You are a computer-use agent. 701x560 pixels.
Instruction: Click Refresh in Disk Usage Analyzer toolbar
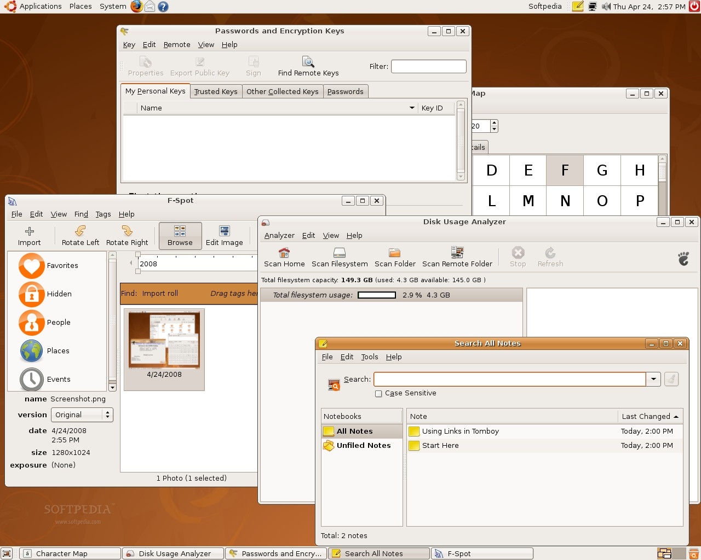pos(550,257)
